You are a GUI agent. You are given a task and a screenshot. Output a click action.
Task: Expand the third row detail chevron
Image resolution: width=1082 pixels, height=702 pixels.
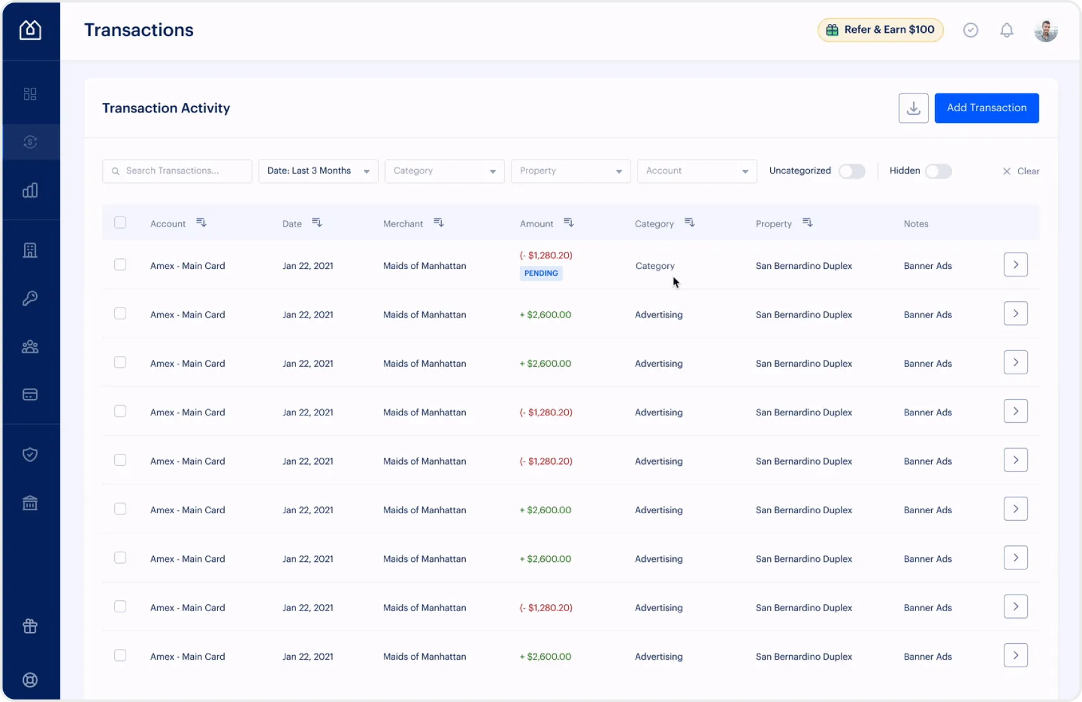point(1016,362)
